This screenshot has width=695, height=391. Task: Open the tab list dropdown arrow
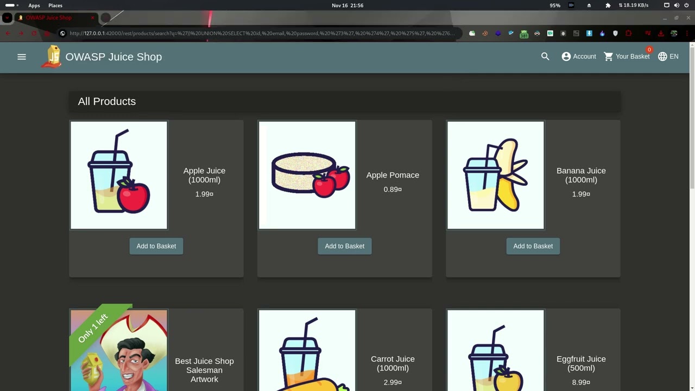[7, 18]
